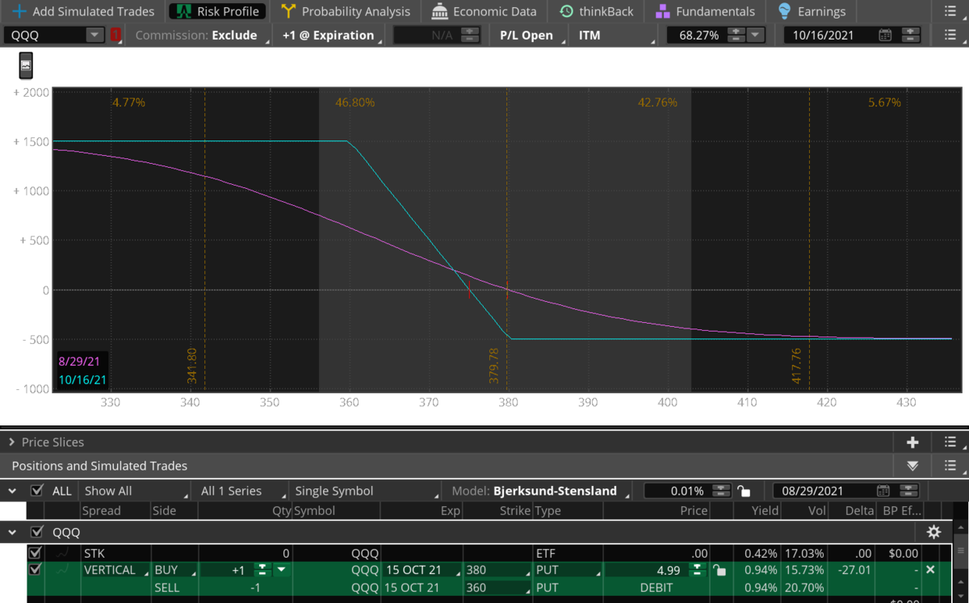Click the double-chevron icon in Positions and Simulated Trades
Image resolution: width=969 pixels, height=603 pixels.
[912, 466]
